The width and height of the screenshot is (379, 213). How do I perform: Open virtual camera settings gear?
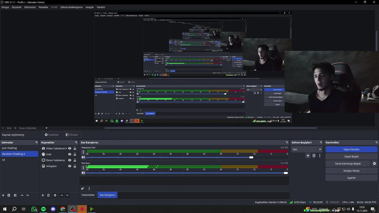tap(375, 164)
